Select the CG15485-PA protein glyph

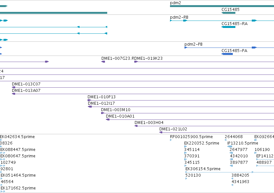tap(227, 54)
